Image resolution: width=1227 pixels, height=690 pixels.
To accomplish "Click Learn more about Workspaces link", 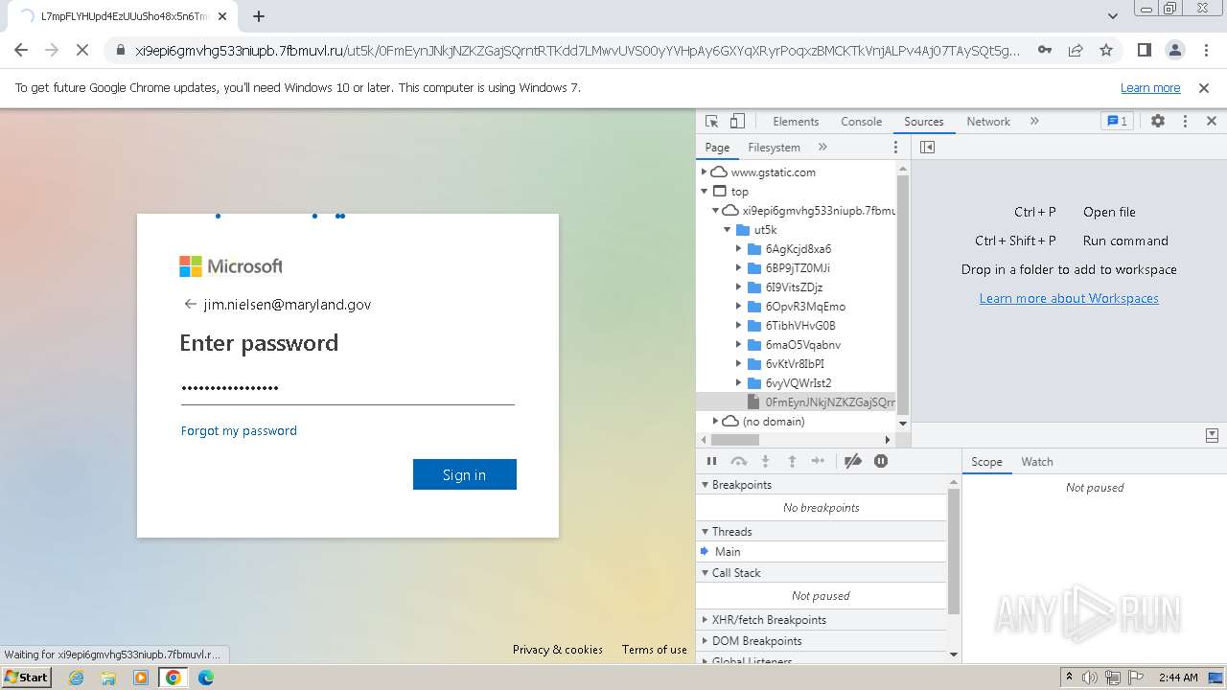I will (1069, 298).
